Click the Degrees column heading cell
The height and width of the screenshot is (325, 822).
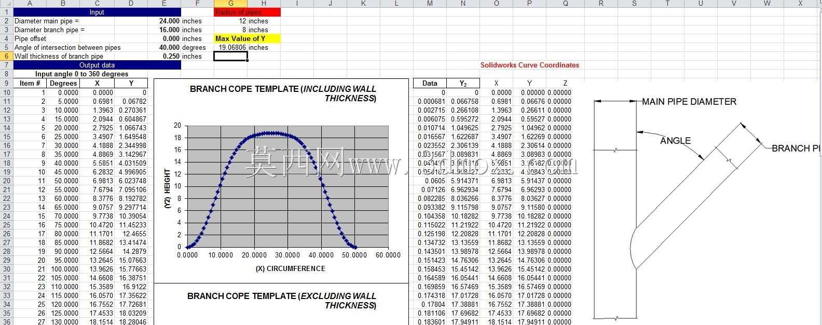coord(63,83)
